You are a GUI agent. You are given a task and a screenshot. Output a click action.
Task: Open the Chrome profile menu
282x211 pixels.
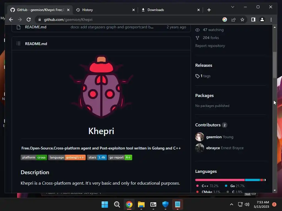262,20
